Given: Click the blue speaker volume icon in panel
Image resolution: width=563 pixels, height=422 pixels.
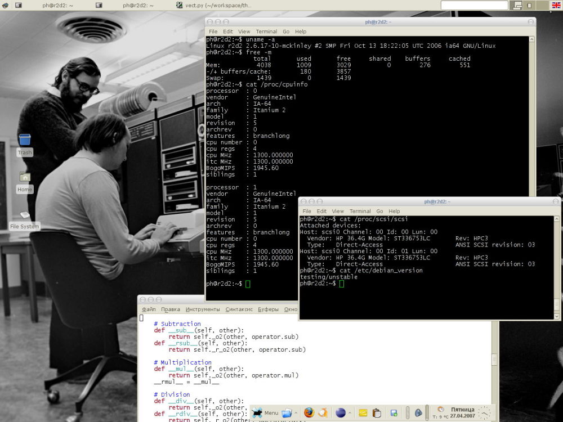Looking at the screenshot, I should coord(418,413).
